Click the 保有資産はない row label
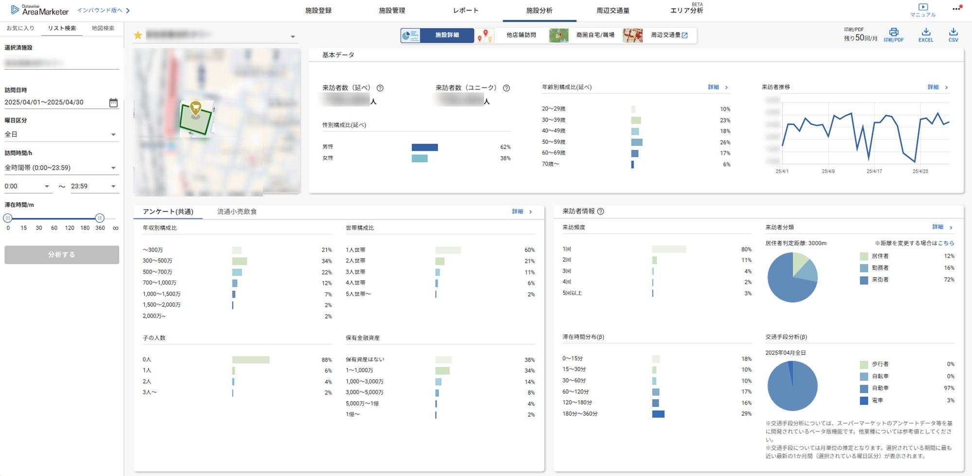This screenshot has width=972, height=476. [365, 359]
